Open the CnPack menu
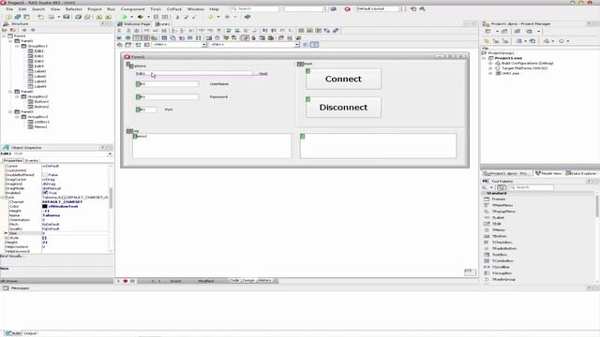The height and width of the screenshot is (337, 600). (x=174, y=8)
